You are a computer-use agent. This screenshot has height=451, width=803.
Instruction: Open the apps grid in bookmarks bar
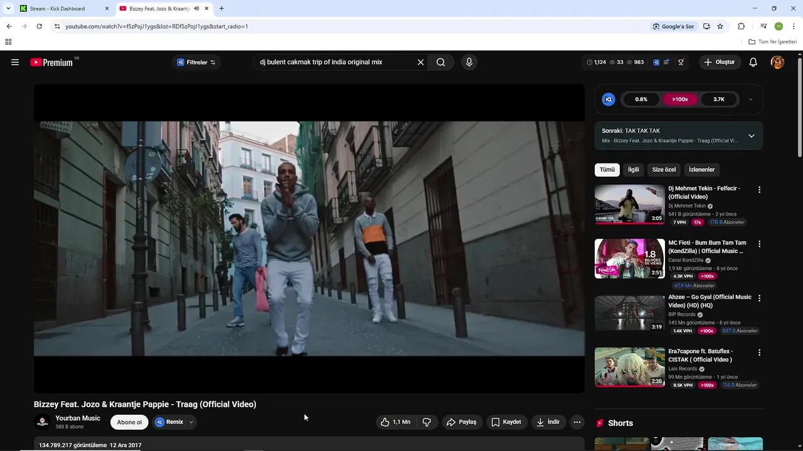pos(8,42)
